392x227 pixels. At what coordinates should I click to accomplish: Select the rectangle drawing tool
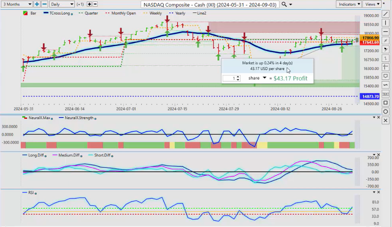(386, 103)
